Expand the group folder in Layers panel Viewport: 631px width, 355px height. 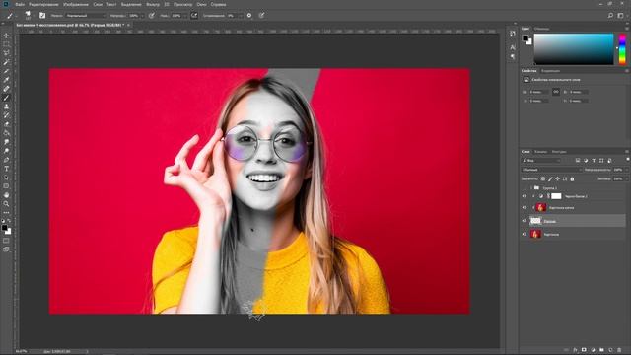[x=531, y=188]
